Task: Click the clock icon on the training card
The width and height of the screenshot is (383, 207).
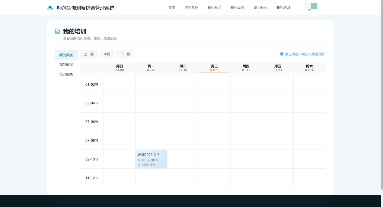Action: 139,160
